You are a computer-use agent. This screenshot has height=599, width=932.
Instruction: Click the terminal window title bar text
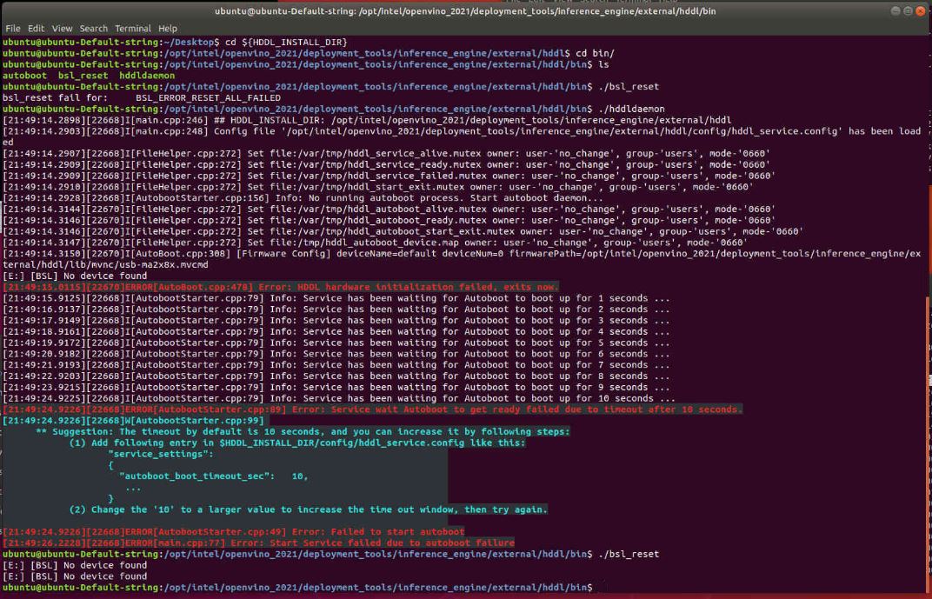[x=465, y=11]
